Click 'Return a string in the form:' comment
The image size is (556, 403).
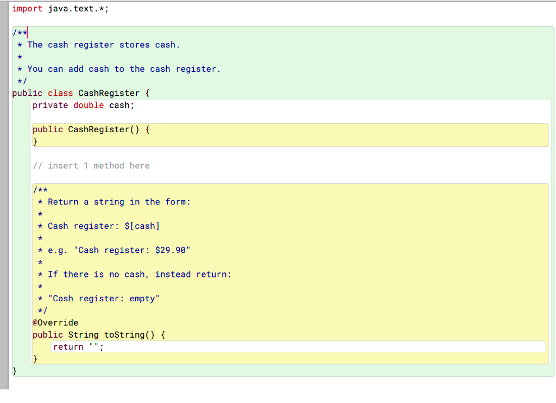[119, 202]
